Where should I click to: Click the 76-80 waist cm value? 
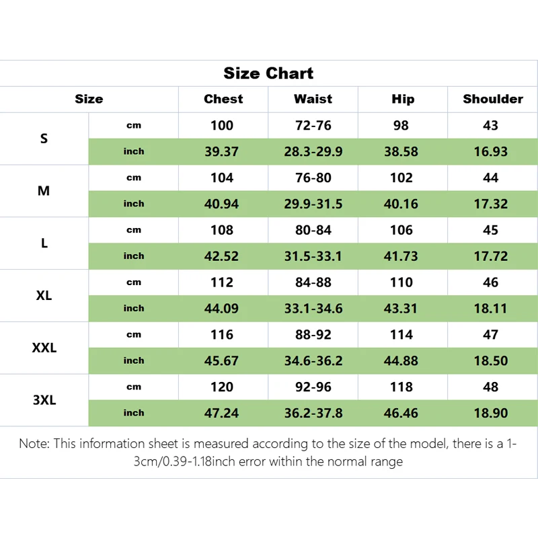tap(313, 178)
